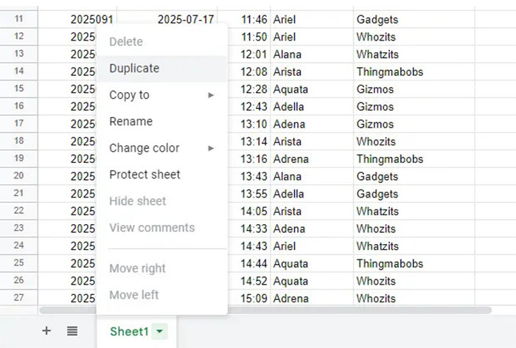Select cell containing date 2025-07-17
This screenshot has width=516, height=348.
click(x=186, y=19)
